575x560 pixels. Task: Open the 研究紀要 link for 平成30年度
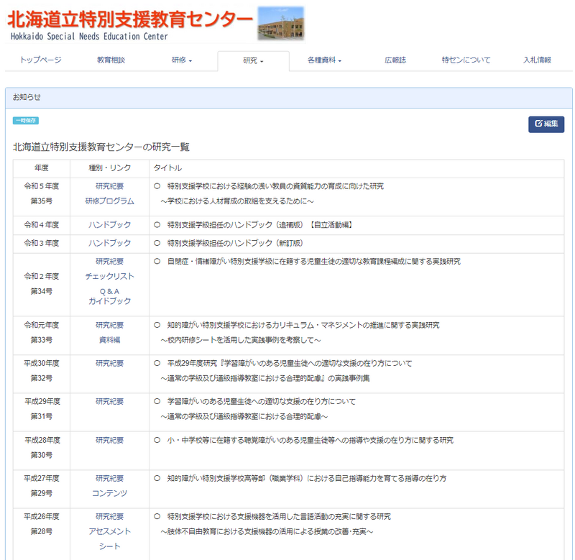pos(110,364)
